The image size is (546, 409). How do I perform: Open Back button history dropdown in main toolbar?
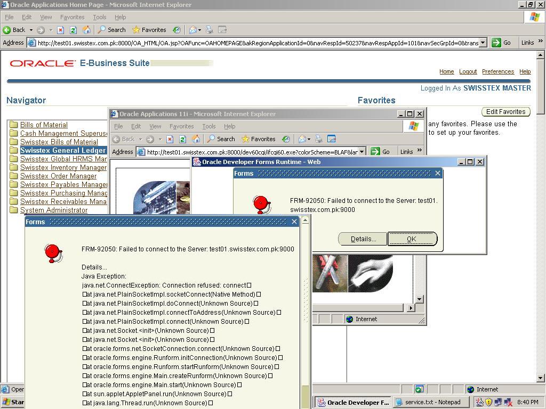[31, 30]
